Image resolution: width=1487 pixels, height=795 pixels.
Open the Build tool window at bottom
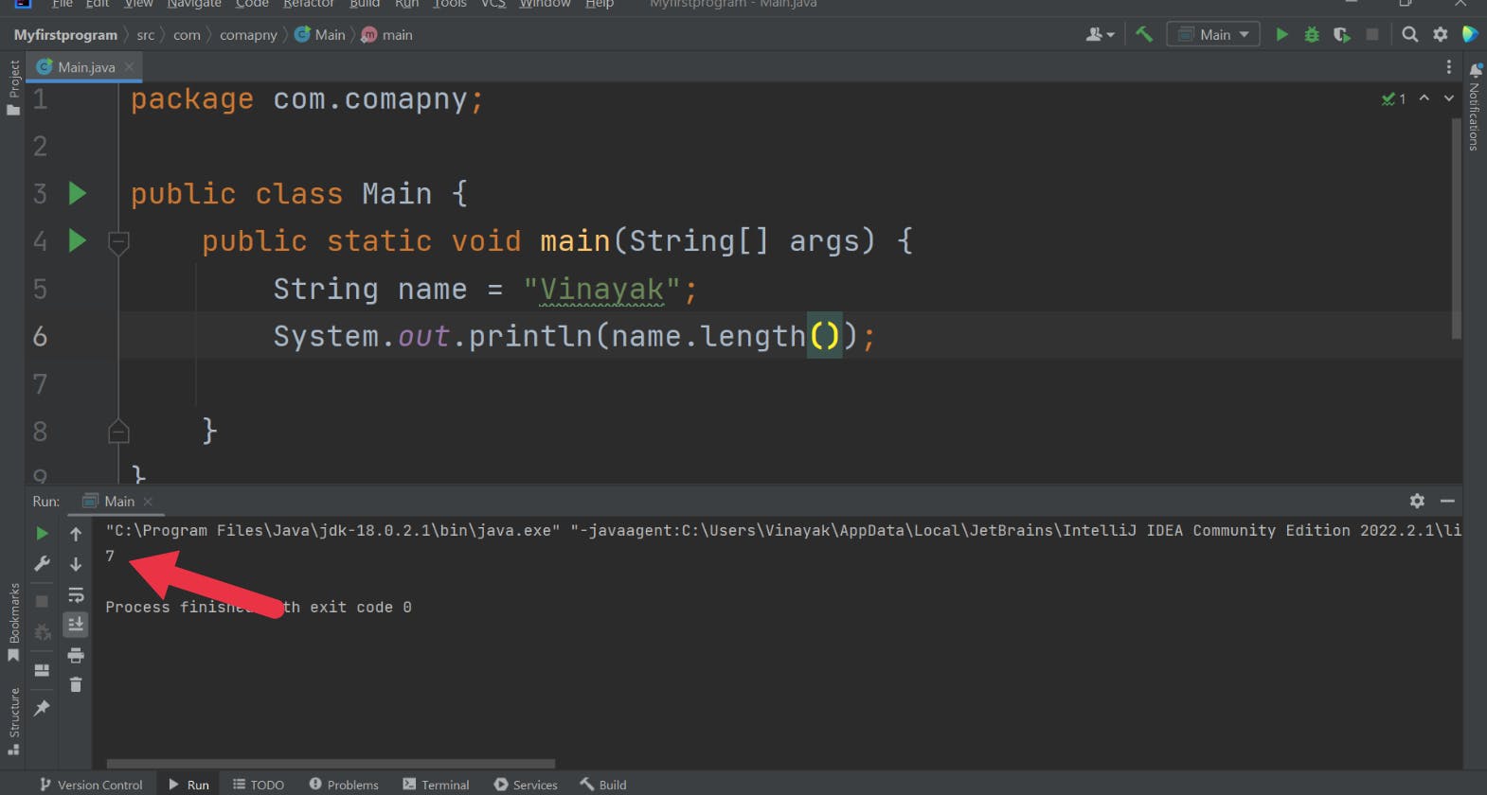(x=603, y=785)
